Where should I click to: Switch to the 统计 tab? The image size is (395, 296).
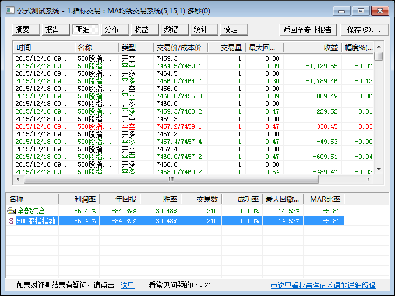point(201,30)
